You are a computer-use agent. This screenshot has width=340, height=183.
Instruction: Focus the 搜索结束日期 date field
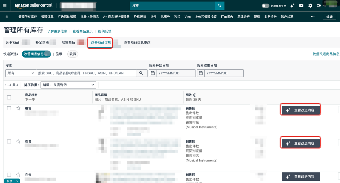click(x=224, y=73)
